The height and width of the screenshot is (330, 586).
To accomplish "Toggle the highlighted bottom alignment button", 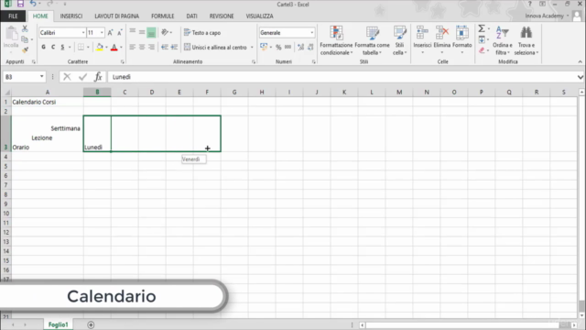I will click(151, 33).
